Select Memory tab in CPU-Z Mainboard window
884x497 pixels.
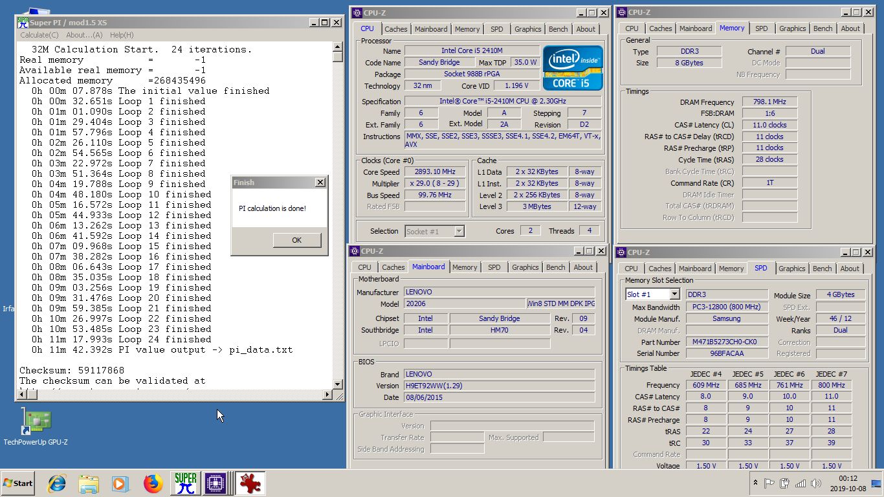click(x=465, y=267)
